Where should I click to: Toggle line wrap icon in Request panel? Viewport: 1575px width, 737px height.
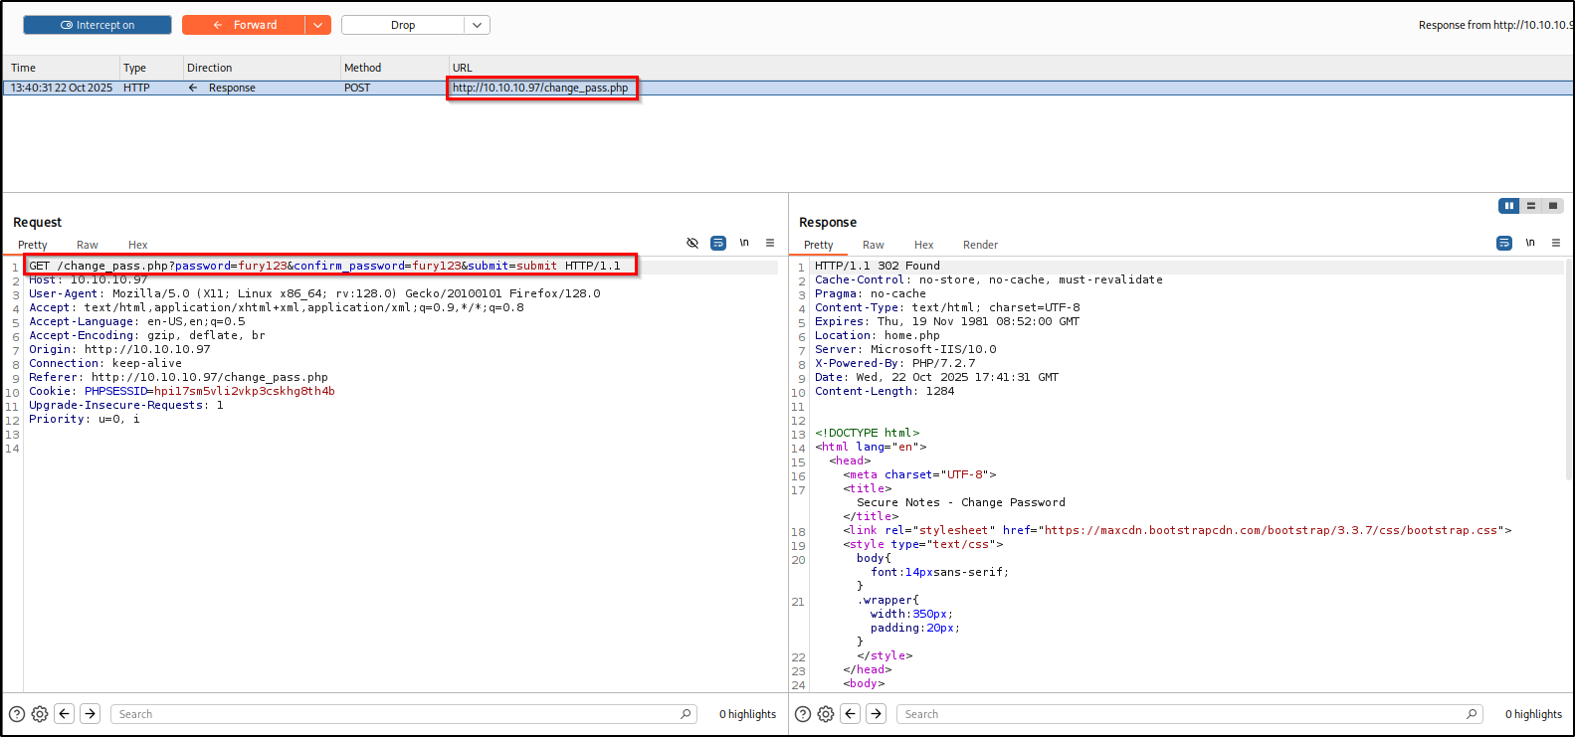pyautogui.click(x=718, y=243)
